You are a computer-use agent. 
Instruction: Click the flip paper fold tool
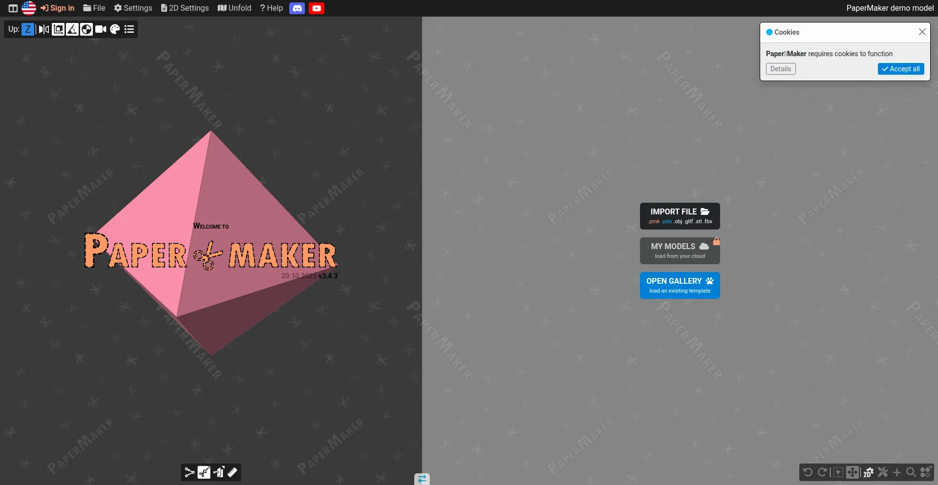tap(218, 472)
